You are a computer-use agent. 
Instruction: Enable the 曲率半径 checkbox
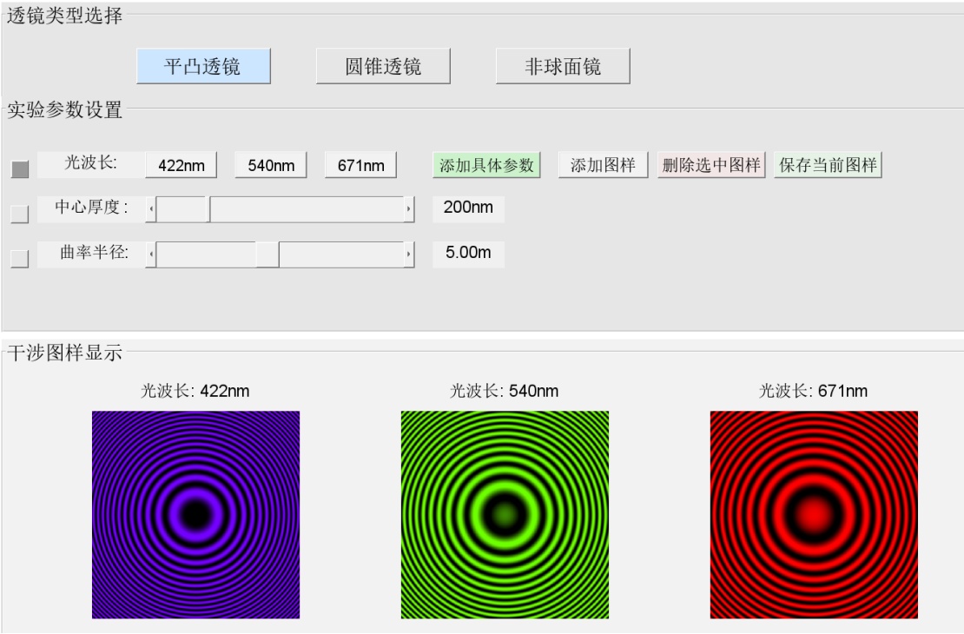20,259
